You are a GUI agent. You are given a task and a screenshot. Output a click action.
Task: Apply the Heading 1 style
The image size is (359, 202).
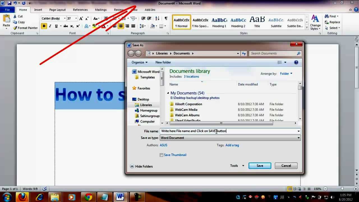pos(219,22)
